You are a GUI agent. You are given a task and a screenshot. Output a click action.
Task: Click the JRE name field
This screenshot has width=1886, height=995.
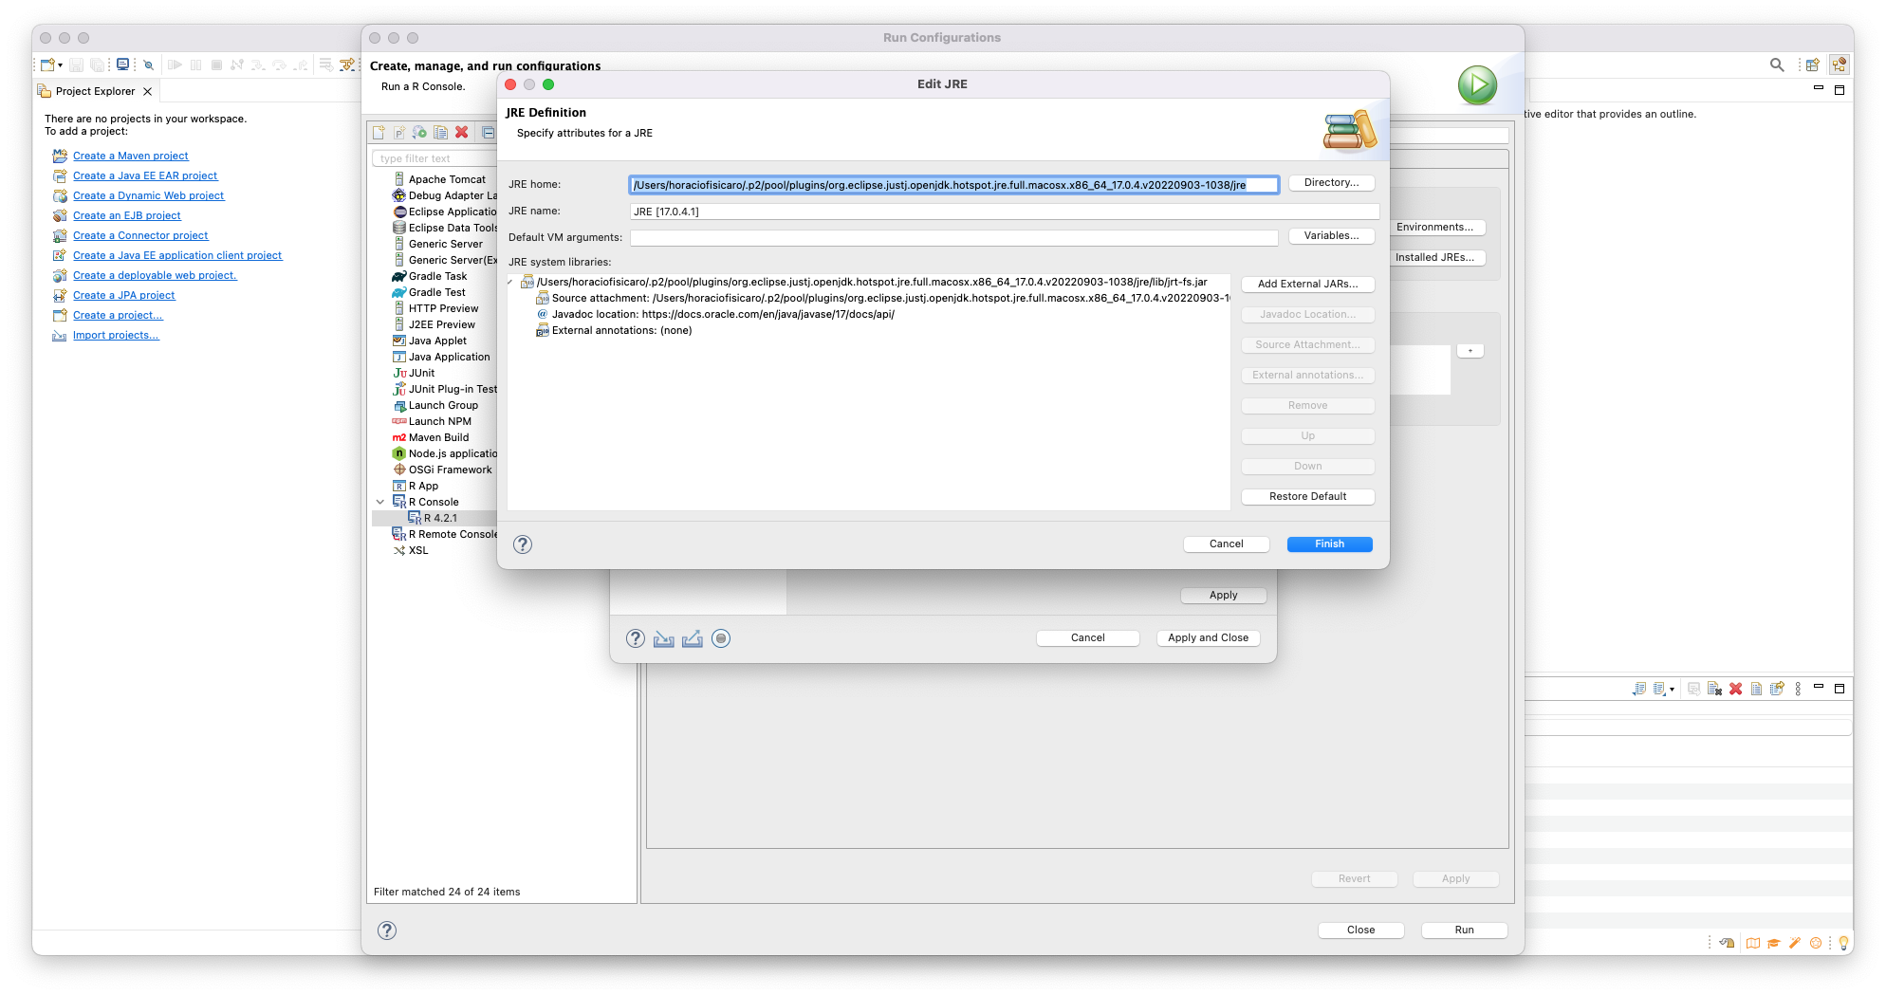point(1004,212)
